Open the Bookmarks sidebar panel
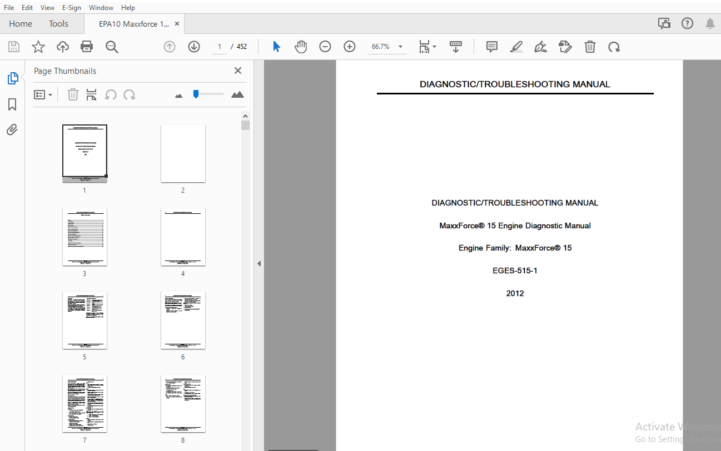Image resolution: width=721 pixels, height=451 pixels. [12, 104]
